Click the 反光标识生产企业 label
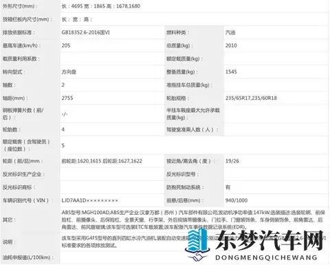This screenshot has width=330, height=265. coord(23,174)
